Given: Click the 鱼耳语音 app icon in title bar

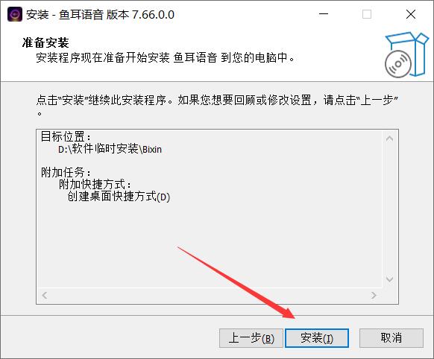Looking at the screenshot, I should pos(15,14).
